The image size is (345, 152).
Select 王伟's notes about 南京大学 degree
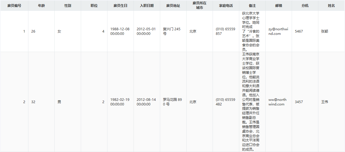(252, 102)
